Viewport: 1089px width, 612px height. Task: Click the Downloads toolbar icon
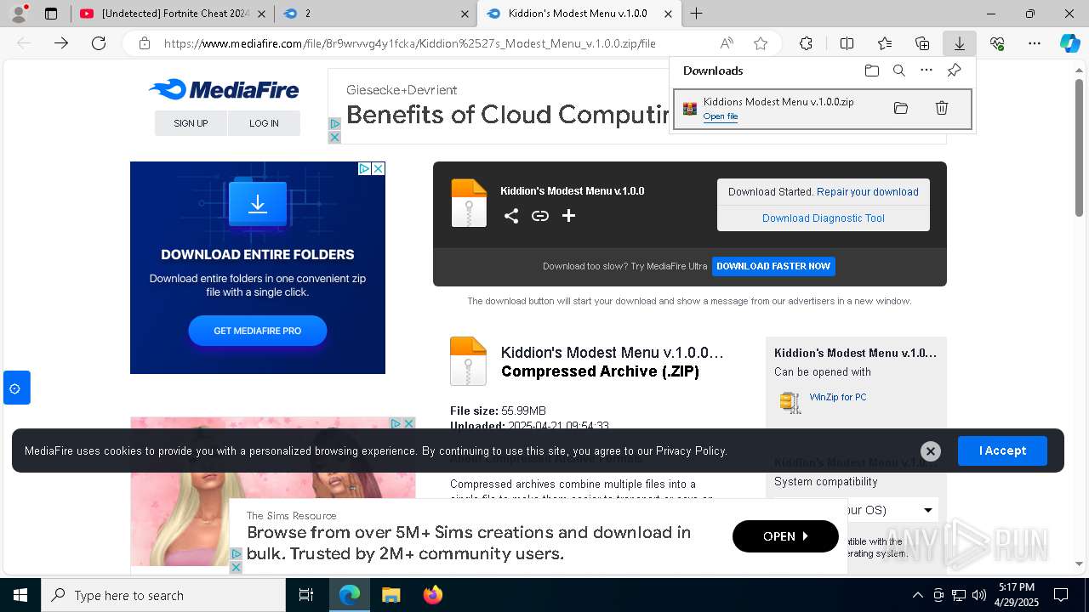(x=959, y=43)
